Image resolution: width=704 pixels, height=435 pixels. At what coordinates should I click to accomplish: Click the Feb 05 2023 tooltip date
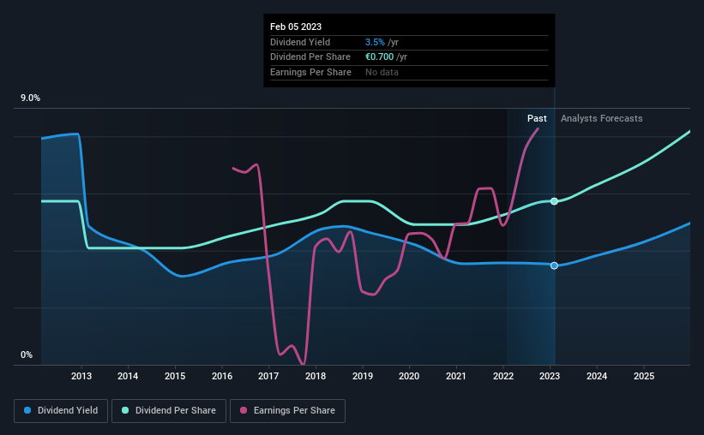click(x=296, y=27)
